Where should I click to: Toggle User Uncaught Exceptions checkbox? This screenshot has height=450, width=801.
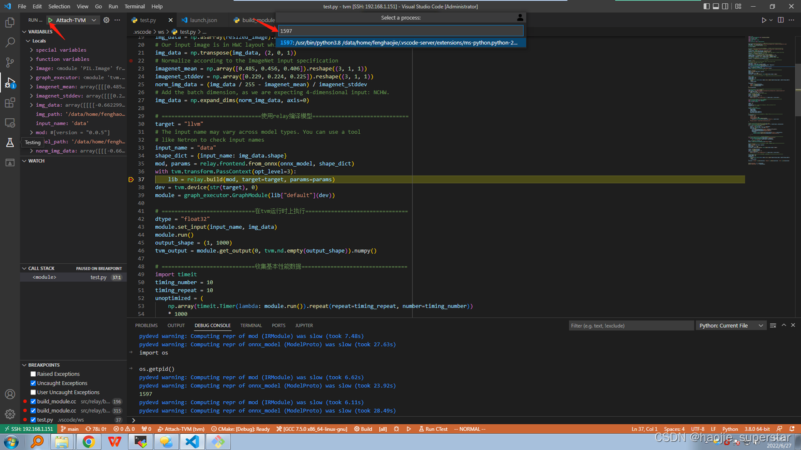pyautogui.click(x=33, y=392)
